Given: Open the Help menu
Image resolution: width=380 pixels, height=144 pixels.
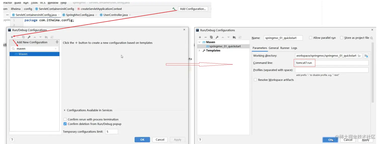Looking at the screenshot, I should tap(64, 3).
